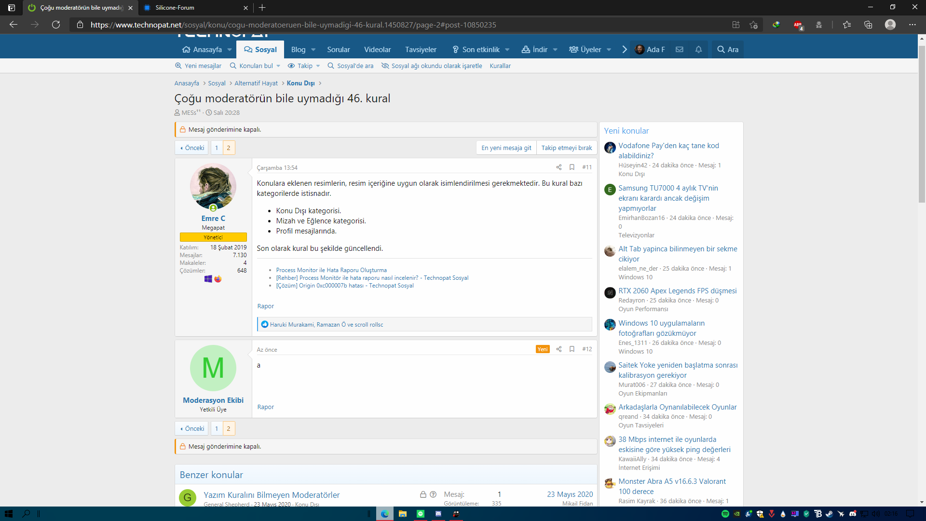
Task: Open RTX 2060 Apex Legends FPS düşmesi topic
Action: click(677, 291)
